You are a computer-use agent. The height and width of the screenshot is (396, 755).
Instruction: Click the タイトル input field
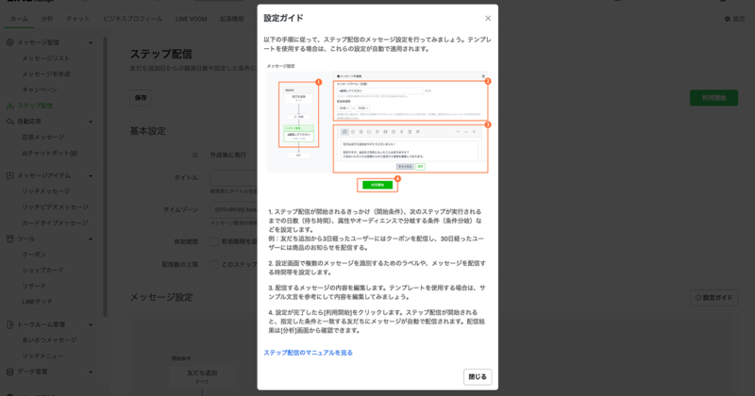coord(233,177)
